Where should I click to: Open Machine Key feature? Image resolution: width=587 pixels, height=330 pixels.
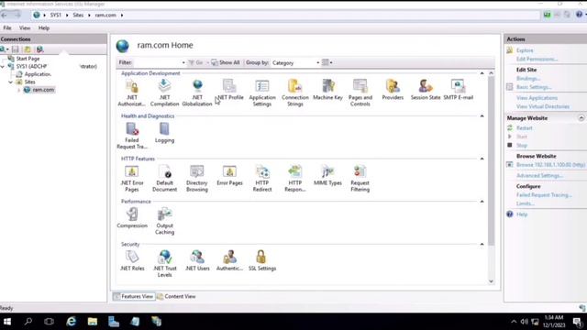point(327,90)
